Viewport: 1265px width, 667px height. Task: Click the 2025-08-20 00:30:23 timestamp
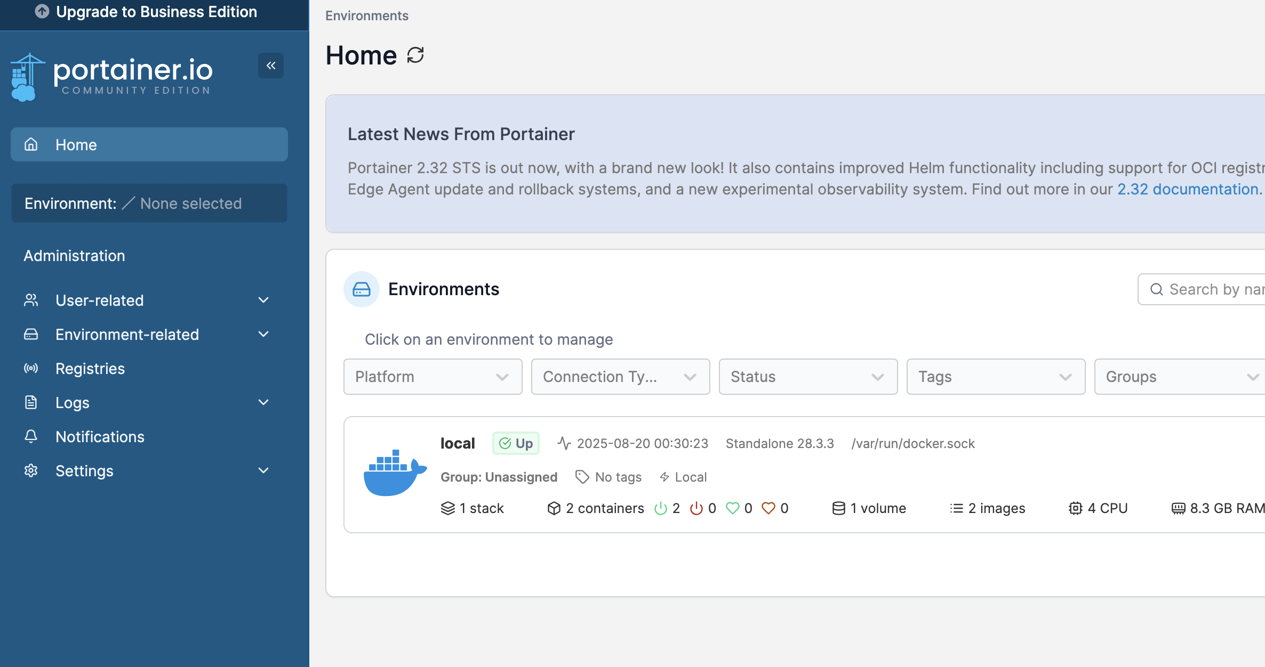[x=643, y=443]
